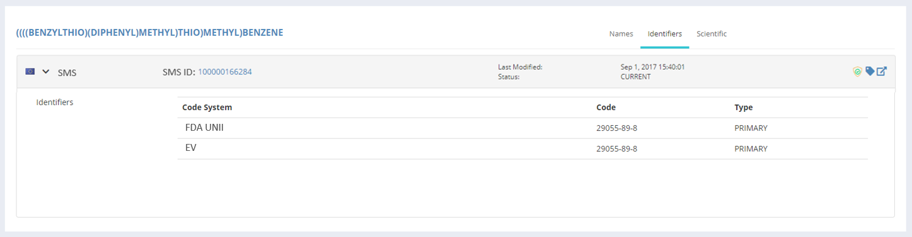Click the EU flag icon
Screen dimensions: 912x237
pos(30,72)
